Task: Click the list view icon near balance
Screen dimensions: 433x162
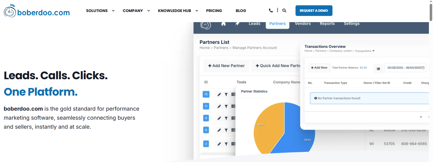Action: [x=378, y=69]
